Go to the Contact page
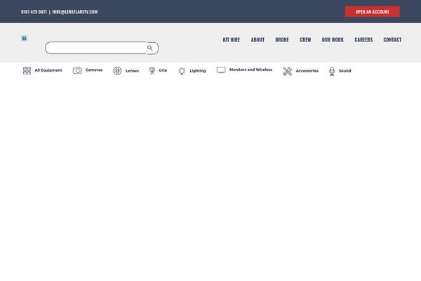 click(392, 40)
